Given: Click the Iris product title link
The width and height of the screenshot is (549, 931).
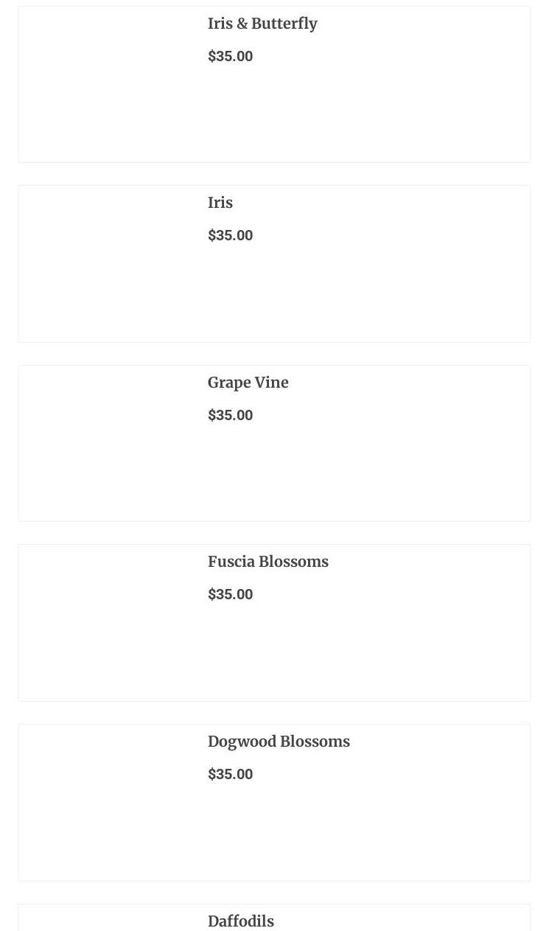Looking at the screenshot, I should click(x=220, y=203).
